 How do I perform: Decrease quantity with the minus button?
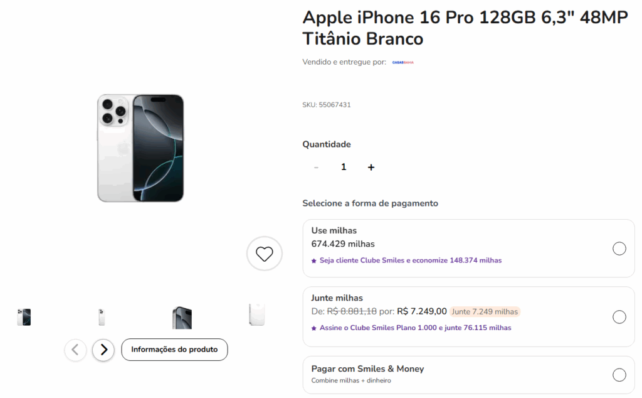coord(316,167)
